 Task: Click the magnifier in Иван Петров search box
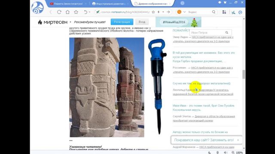(x=227, y=33)
